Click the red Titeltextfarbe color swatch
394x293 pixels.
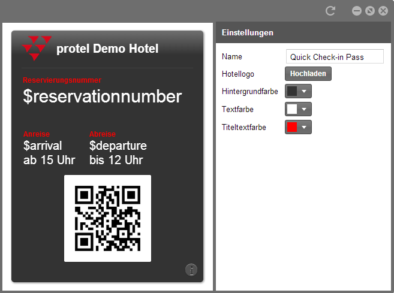tap(292, 127)
